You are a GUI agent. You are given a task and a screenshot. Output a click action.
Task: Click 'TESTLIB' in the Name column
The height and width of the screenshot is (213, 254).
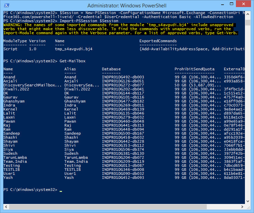[11, 169]
